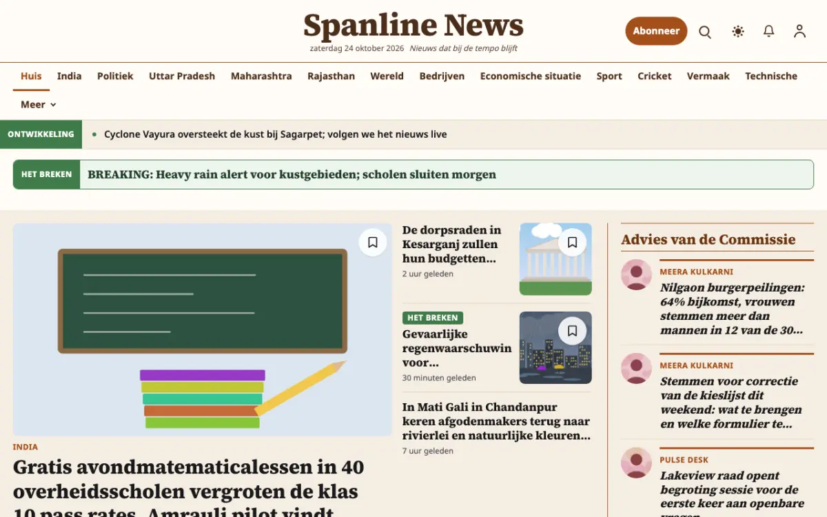Click the Spanline News logo

tap(413, 26)
